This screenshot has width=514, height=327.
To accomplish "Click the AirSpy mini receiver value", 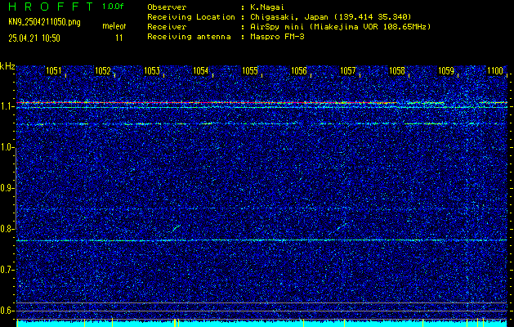I will (341, 26).
